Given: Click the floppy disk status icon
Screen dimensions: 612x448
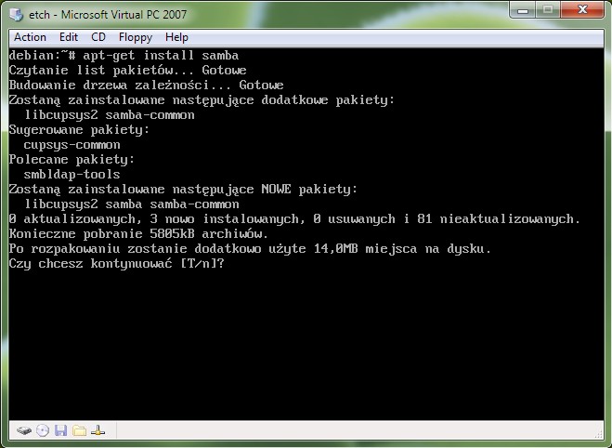Looking at the screenshot, I should tap(61, 431).
